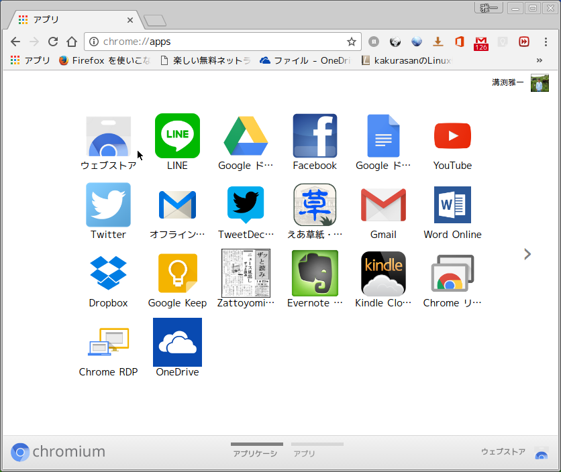Reload the current page

click(53, 42)
